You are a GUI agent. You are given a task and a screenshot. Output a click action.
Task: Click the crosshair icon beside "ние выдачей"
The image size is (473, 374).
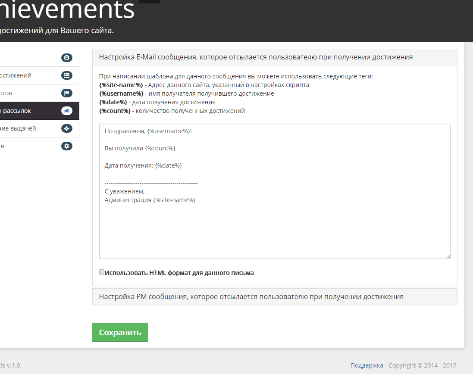(x=66, y=128)
